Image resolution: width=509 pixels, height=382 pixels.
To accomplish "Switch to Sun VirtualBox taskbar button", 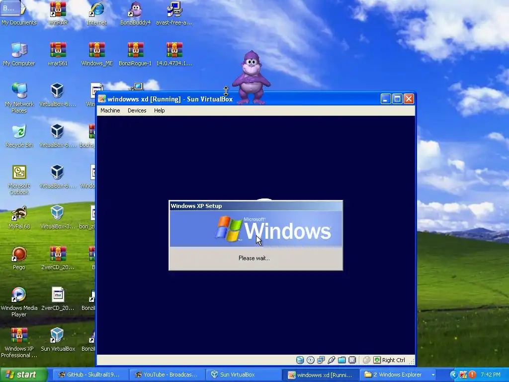I will (x=243, y=375).
